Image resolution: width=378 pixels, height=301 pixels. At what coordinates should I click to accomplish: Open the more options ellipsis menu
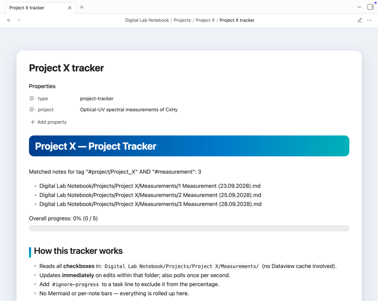369,20
